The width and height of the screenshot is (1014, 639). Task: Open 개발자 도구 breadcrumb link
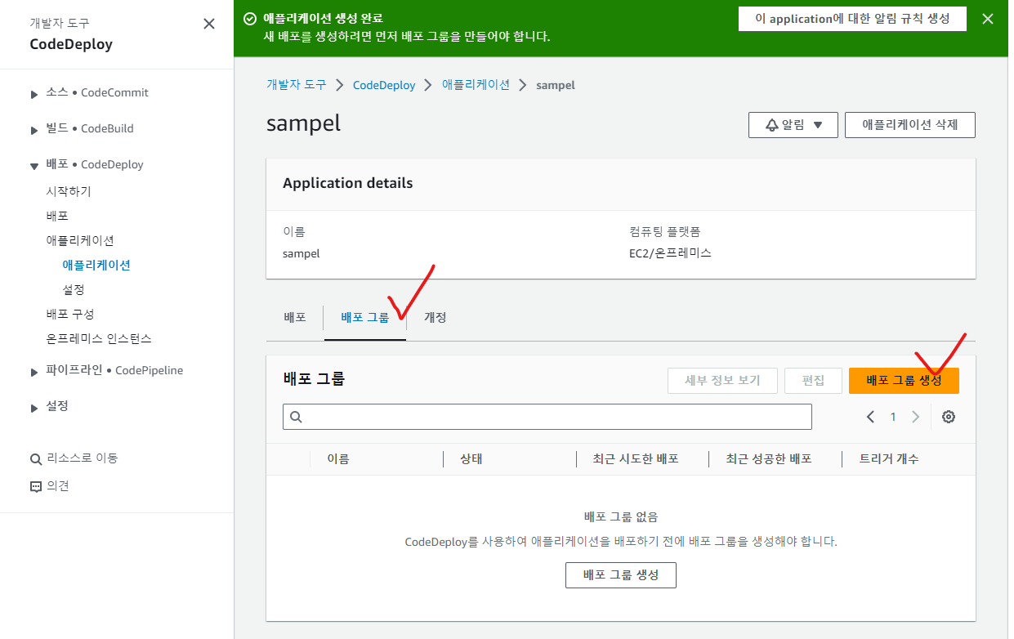pyautogui.click(x=296, y=85)
